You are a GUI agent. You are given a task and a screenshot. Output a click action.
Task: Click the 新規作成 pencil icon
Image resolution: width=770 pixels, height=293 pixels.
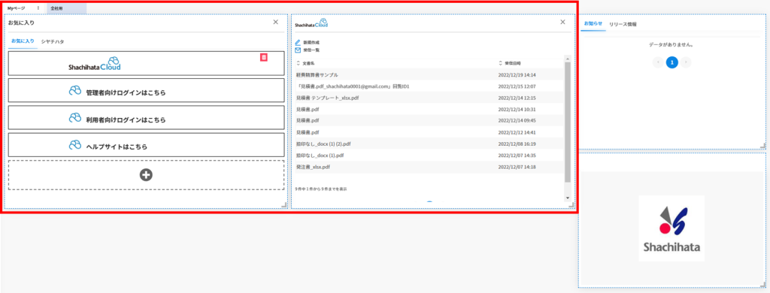(x=298, y=43)
